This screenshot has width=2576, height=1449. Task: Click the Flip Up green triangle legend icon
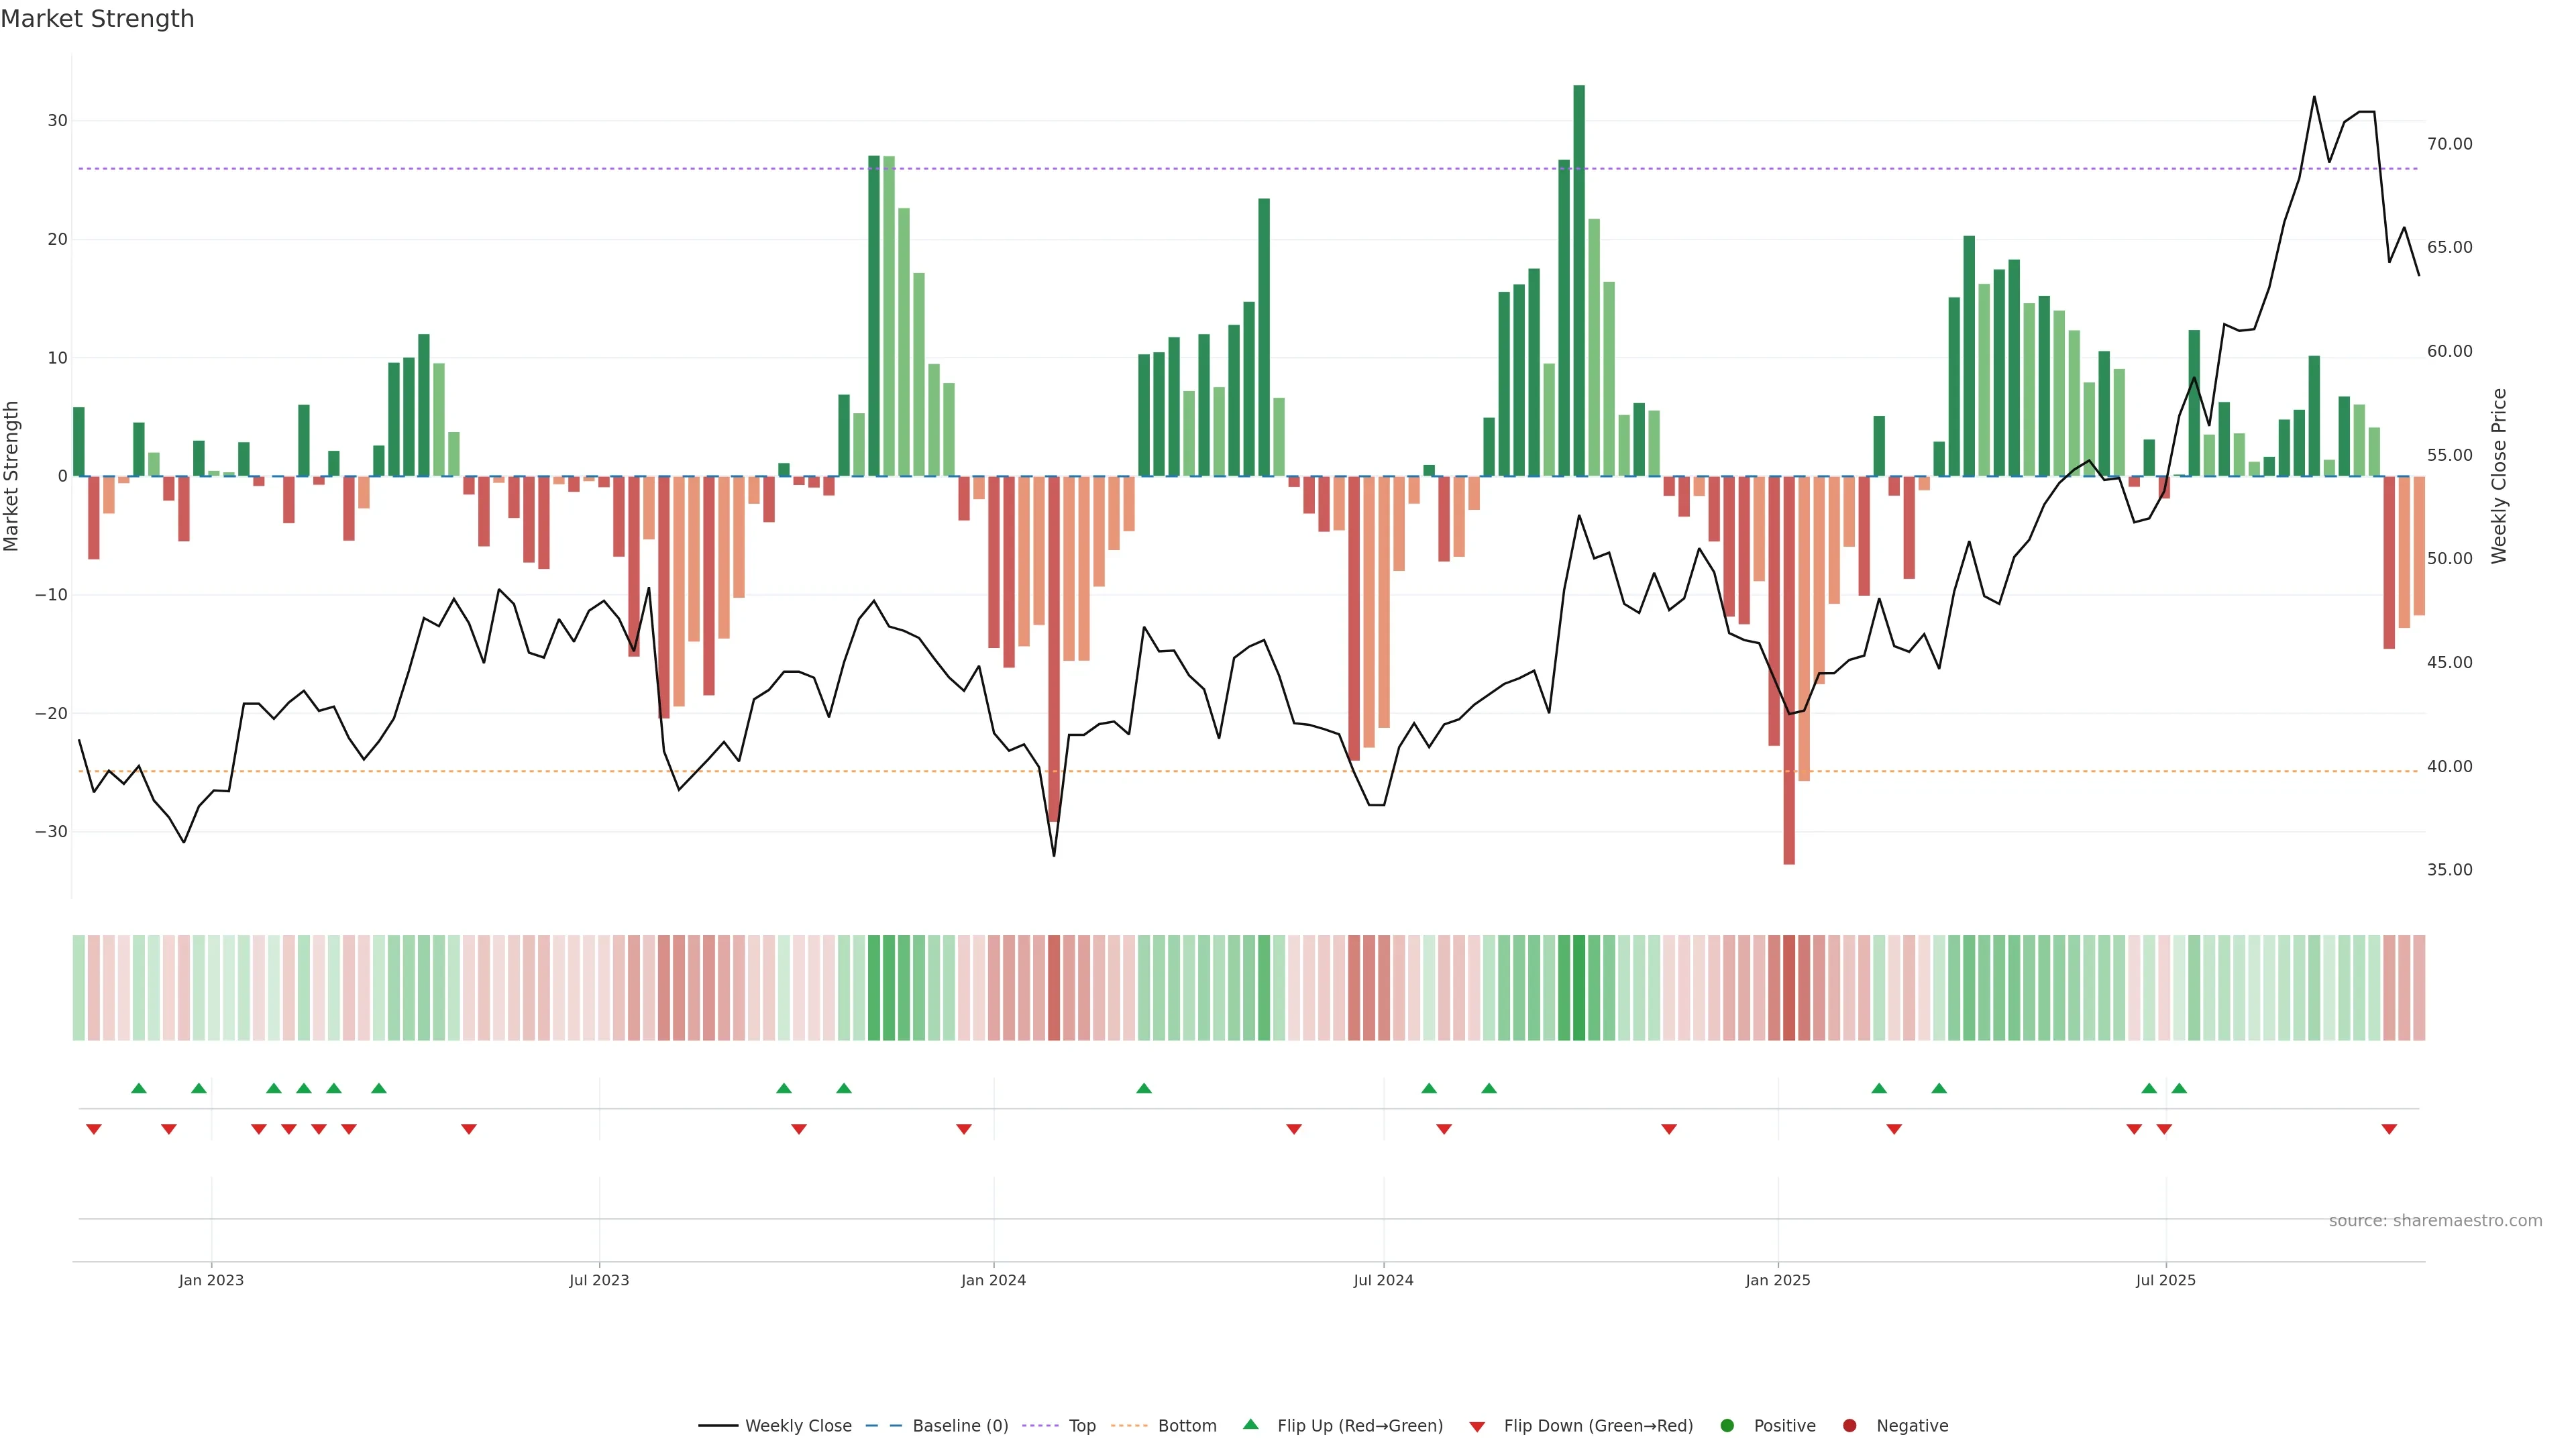click(1250, 1424)
